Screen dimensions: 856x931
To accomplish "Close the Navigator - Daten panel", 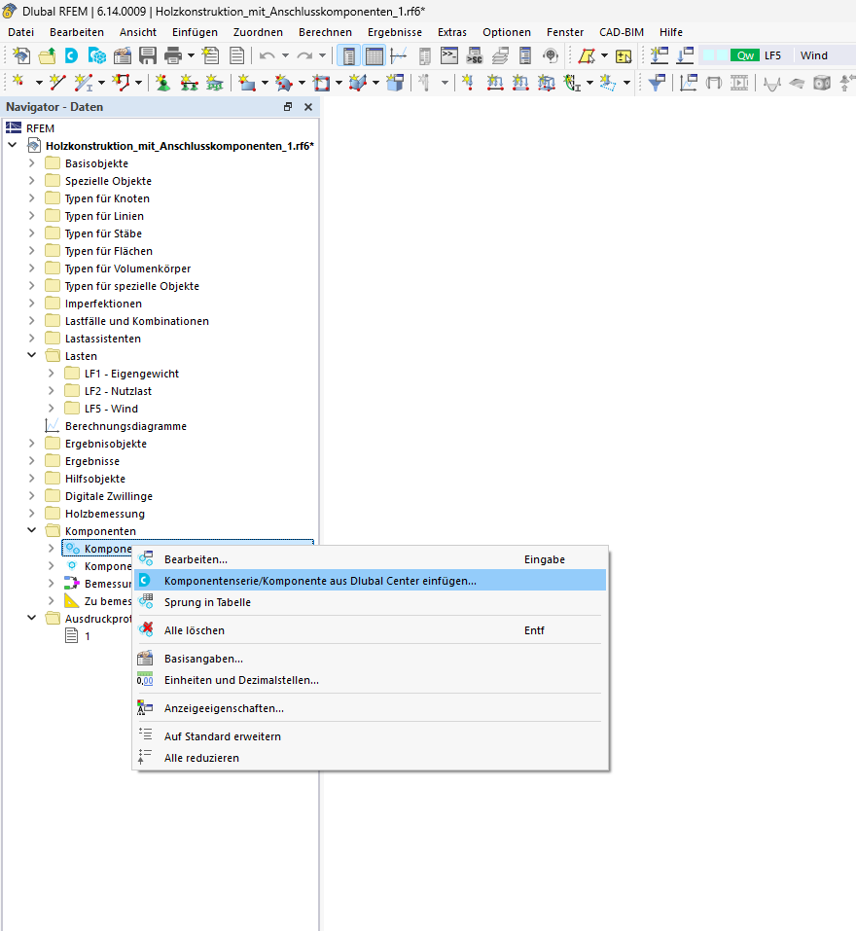I will (x=308, y=107).
